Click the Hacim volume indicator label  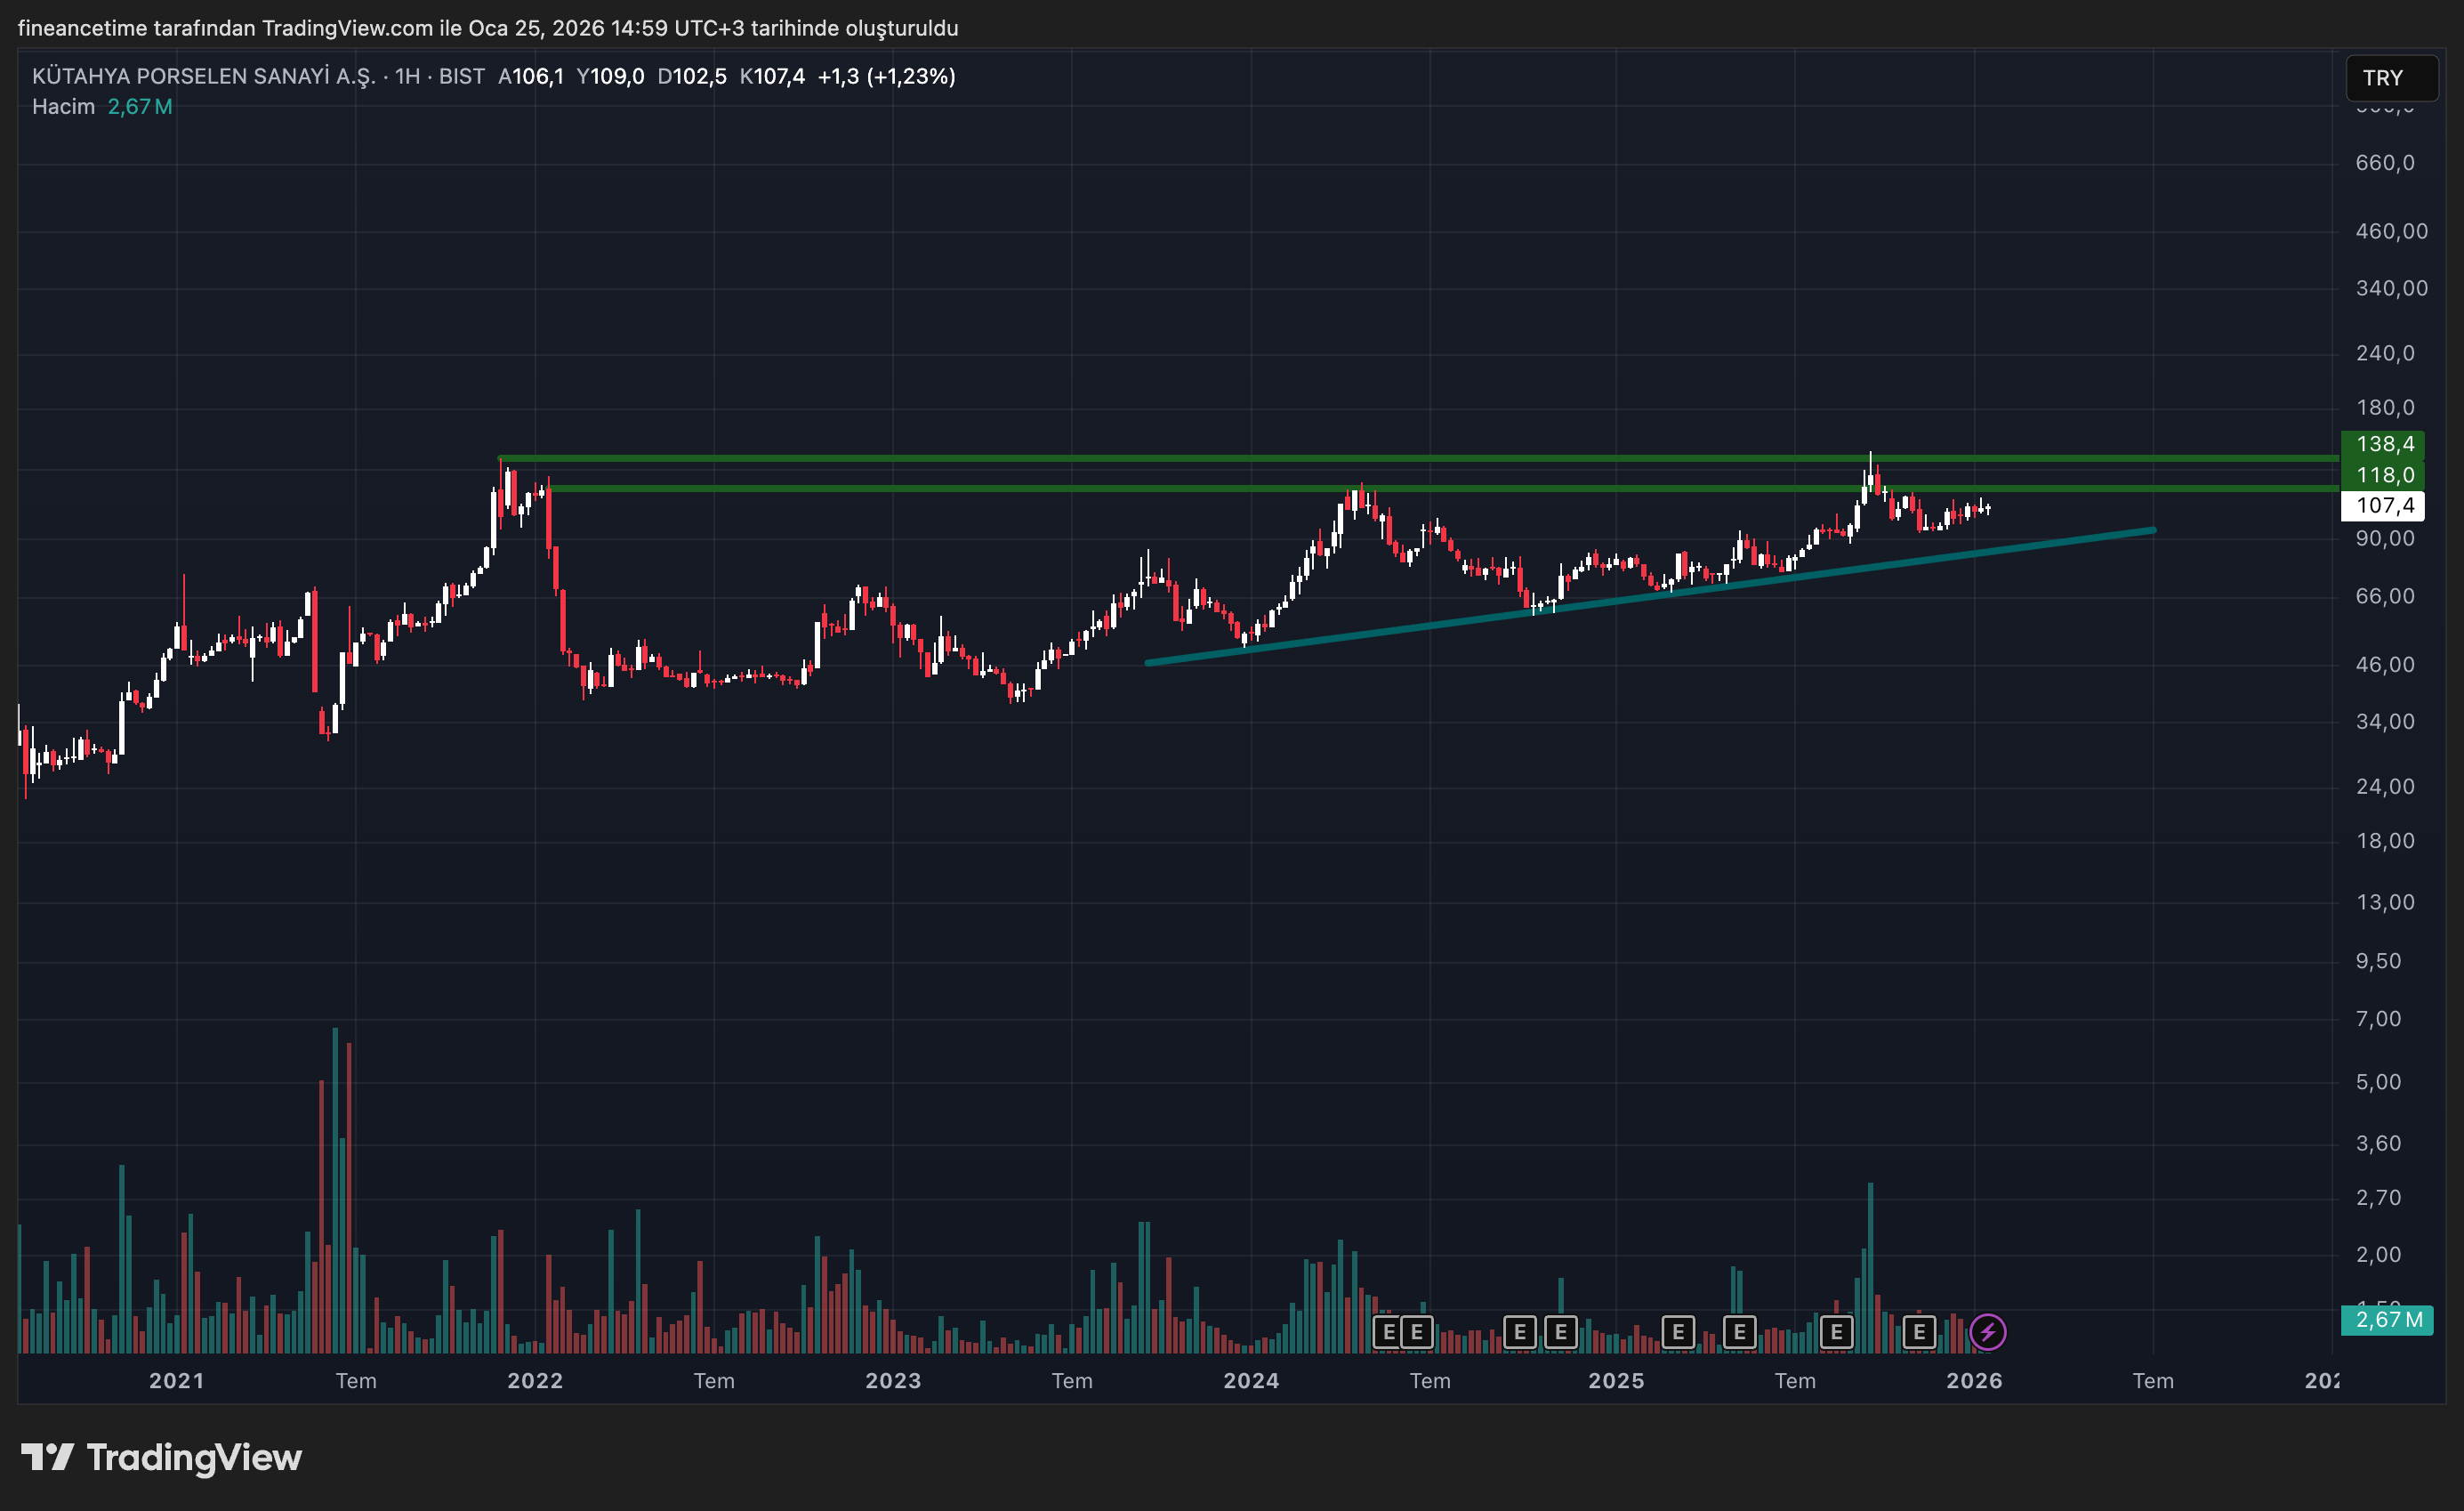(x=63, y=107)
